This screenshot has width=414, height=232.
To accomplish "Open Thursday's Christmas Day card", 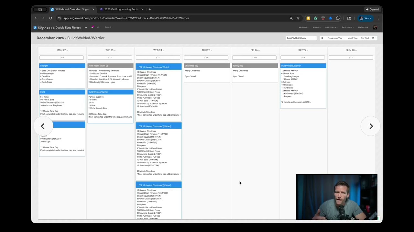I will 207,73.
